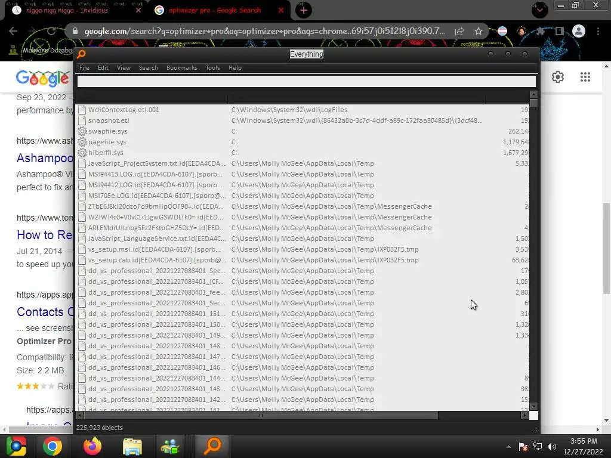
Task: Open the File menu in Everything
Action: 84,68
